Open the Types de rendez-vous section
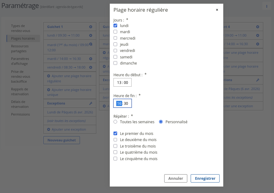The width and height of the screenshot is (274, 193). (x=21, y=28)
